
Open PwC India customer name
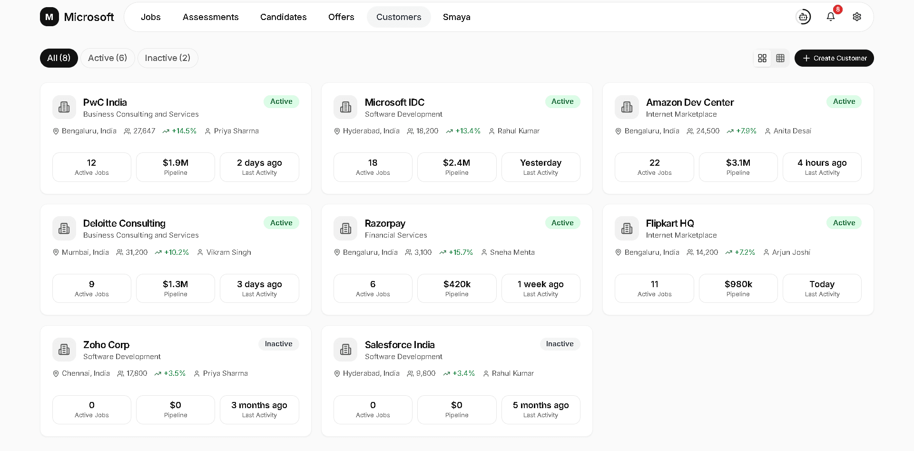coord(105,102)
